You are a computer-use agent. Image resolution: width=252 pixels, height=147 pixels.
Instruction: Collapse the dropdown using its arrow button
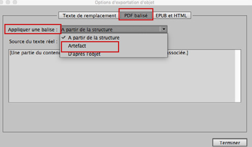164,29
